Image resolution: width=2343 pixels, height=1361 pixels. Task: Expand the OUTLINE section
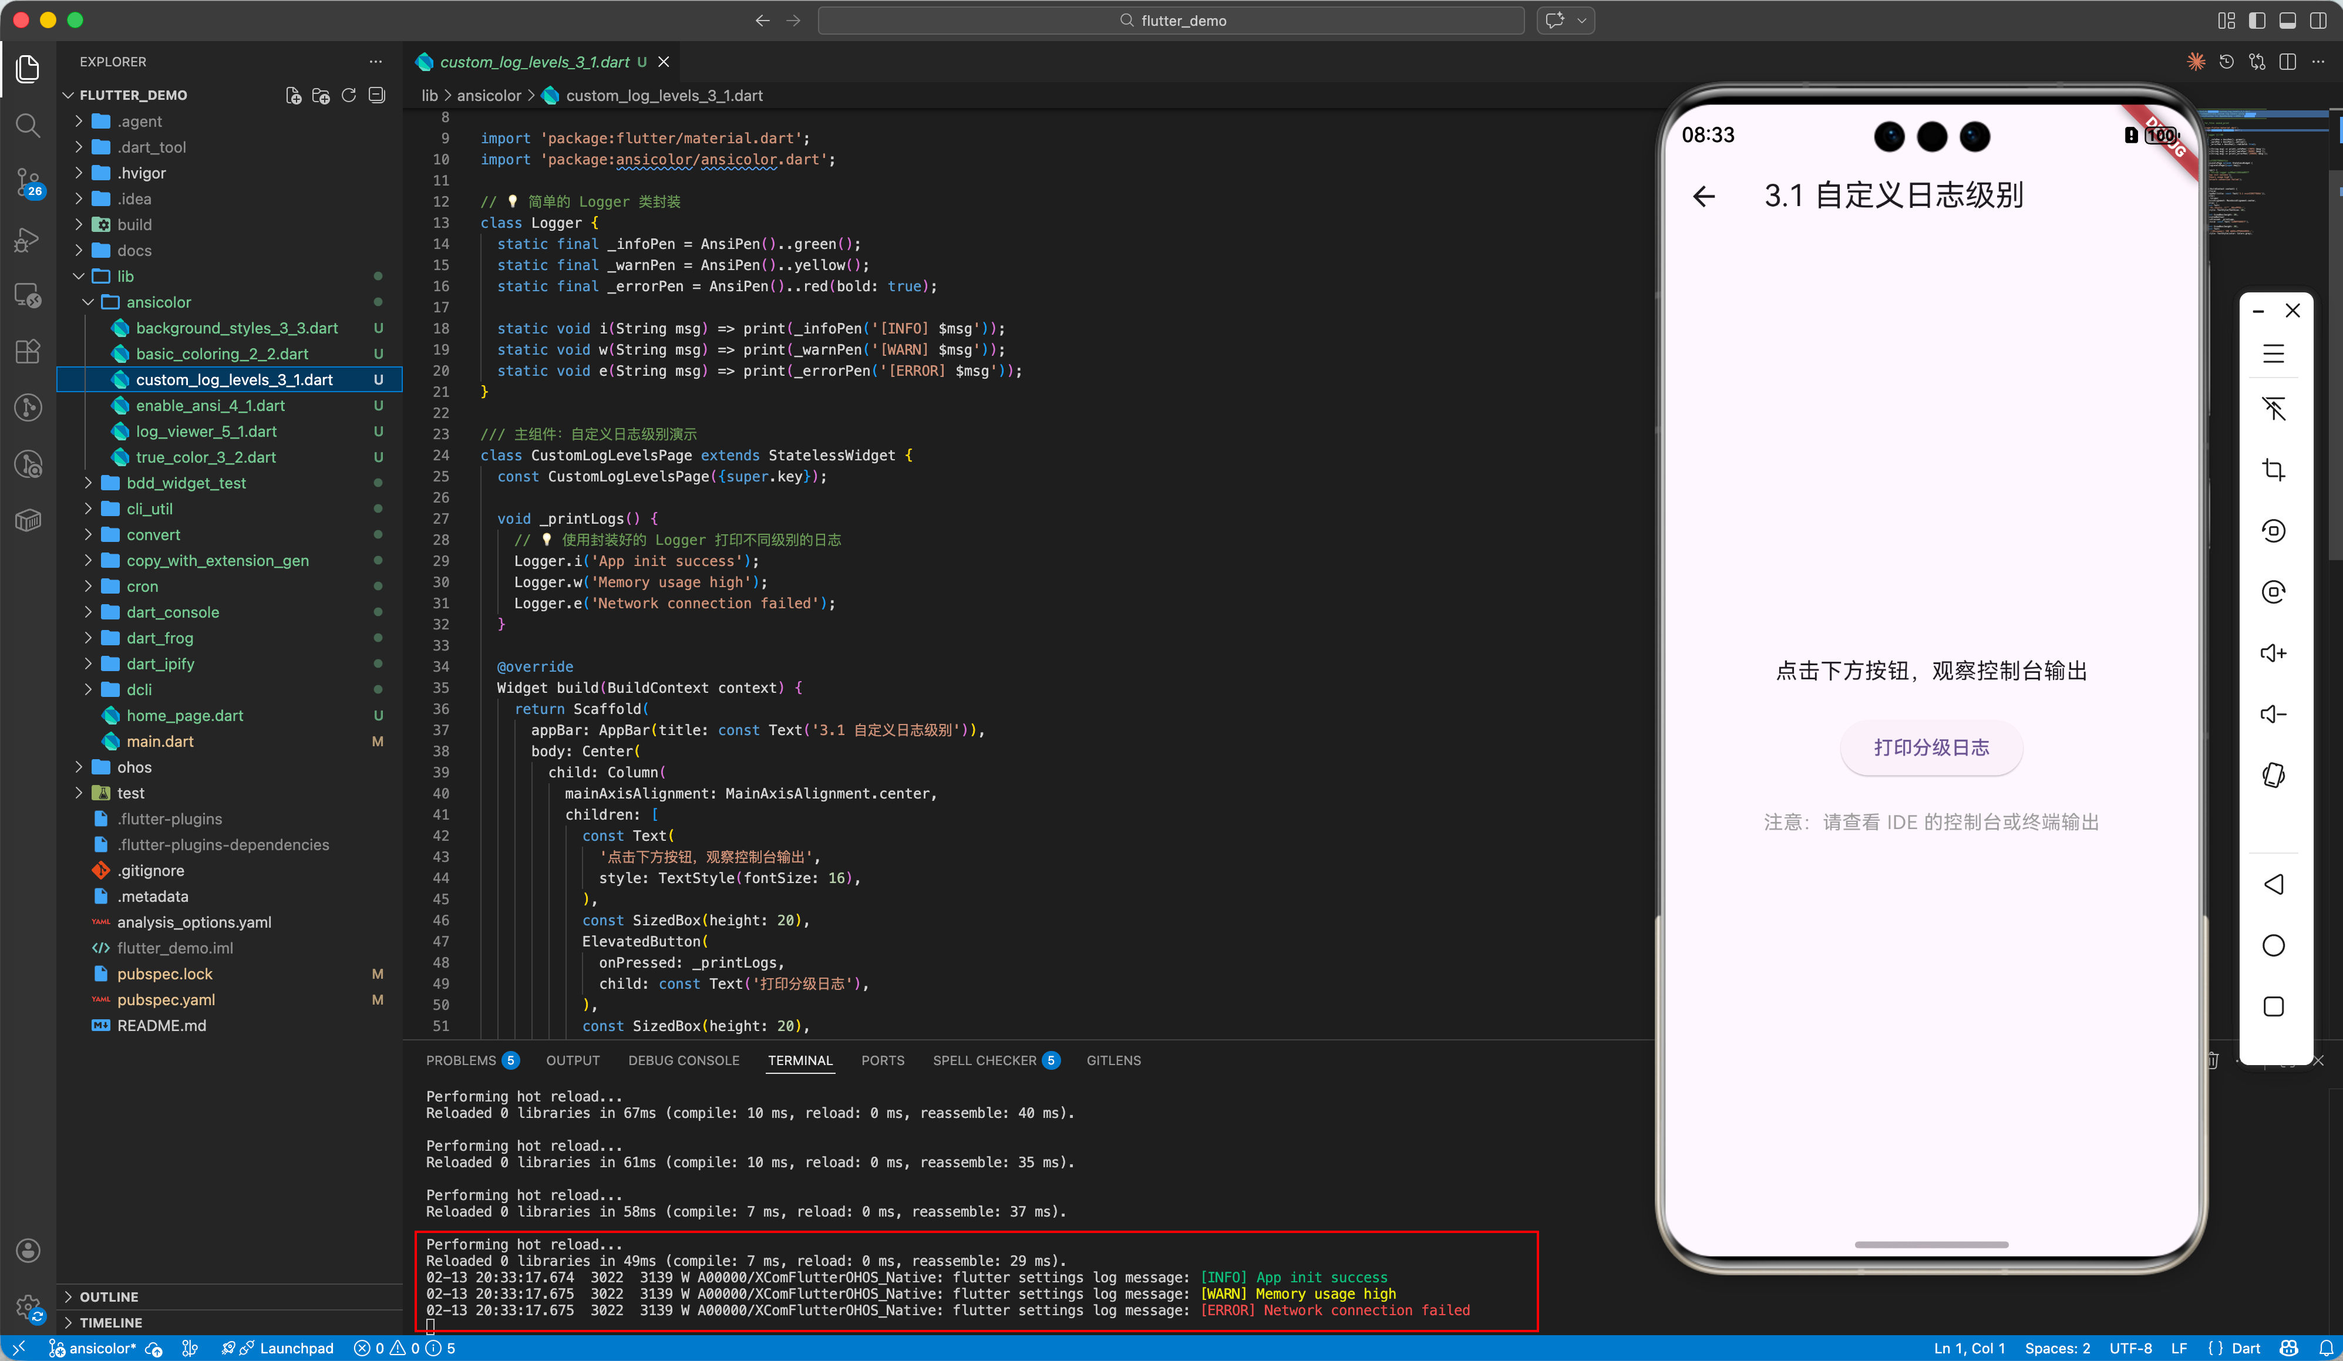point(109,1296)
